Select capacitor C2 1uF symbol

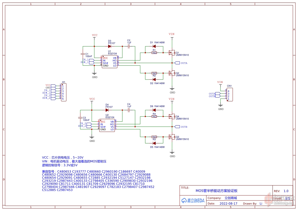pos(129,46)
